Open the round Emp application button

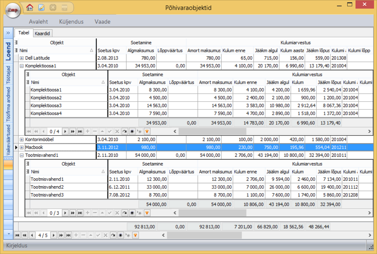pyautogui.click(x=13, y=10)
